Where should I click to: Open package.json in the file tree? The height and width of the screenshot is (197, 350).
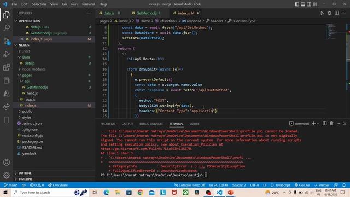[32, 141]
